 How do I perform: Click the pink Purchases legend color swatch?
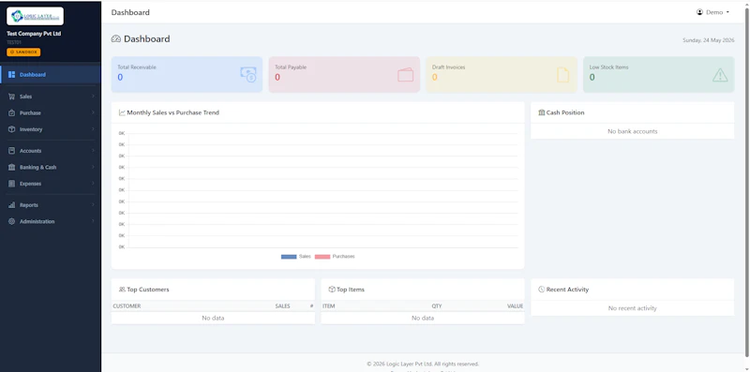322,257
